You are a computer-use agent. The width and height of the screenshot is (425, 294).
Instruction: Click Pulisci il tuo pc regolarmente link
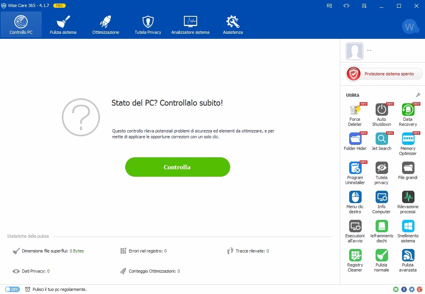(x=59, y=289)
